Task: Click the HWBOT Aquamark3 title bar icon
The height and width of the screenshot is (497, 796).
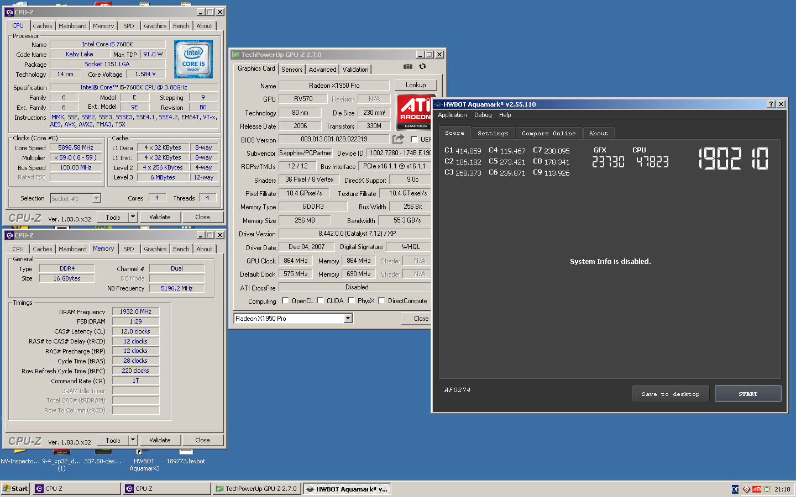Action: (438, 104)
